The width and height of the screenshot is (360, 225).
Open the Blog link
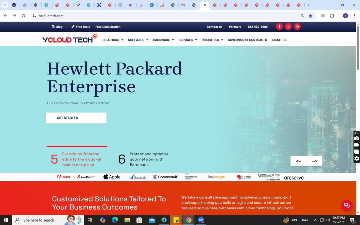coord(57,27)
